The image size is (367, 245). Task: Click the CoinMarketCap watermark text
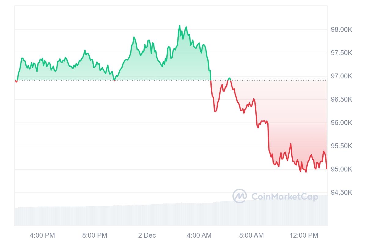click(284, 196)
